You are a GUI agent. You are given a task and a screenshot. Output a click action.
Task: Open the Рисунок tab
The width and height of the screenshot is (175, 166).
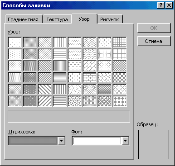pos(110,19)
